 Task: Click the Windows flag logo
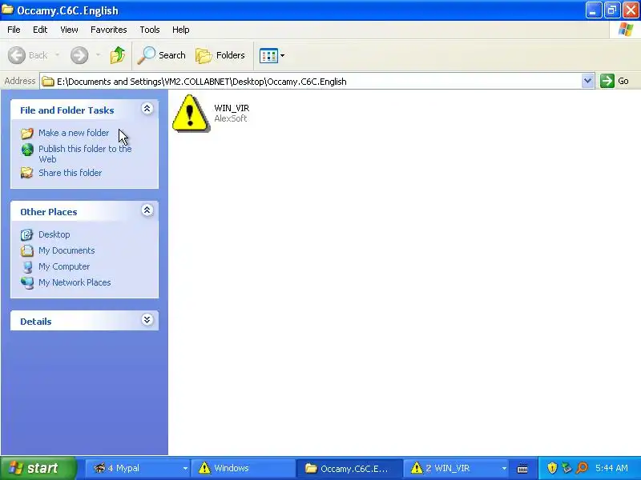tap(625, 30)
